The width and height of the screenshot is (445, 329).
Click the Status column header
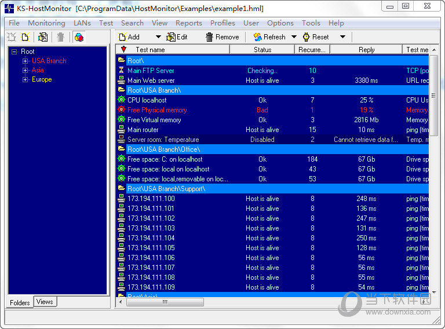pyautogui.click(x=262, y=50)
